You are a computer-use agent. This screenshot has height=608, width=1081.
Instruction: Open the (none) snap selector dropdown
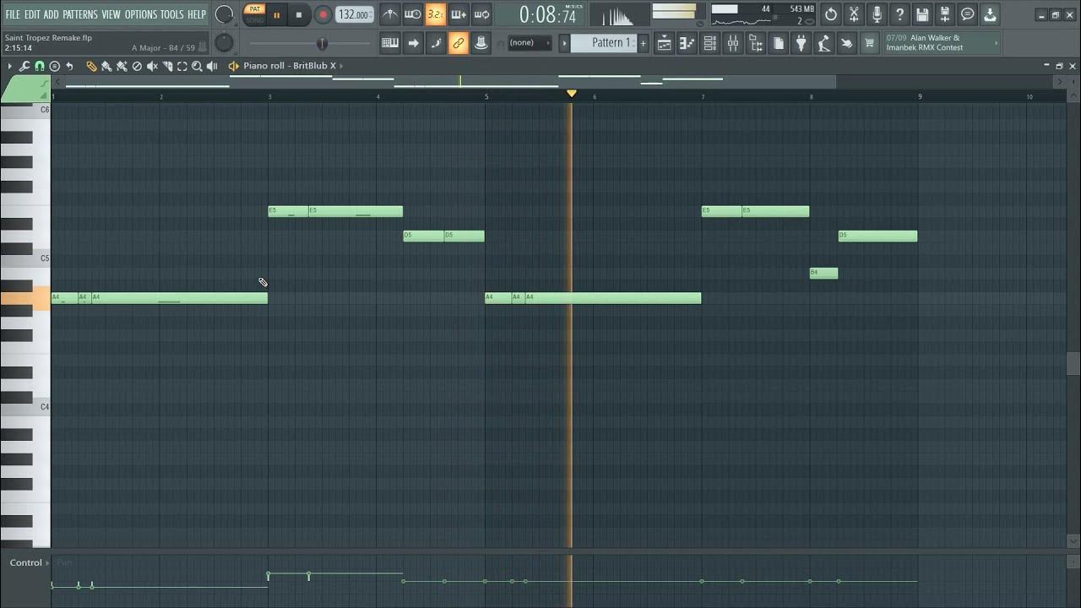click(530, 43)
